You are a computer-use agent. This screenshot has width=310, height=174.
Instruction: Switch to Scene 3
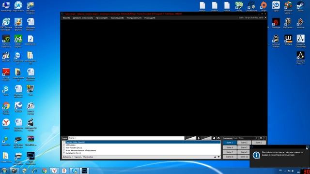tap(259, 143)
